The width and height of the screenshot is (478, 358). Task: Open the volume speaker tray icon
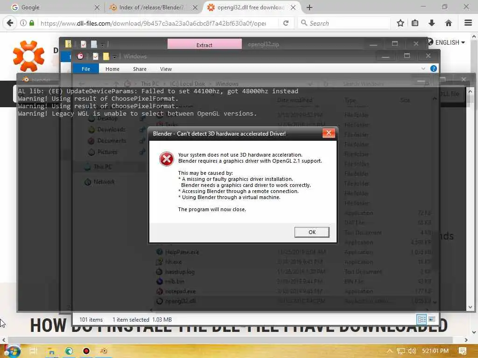[x=412, y=351]
